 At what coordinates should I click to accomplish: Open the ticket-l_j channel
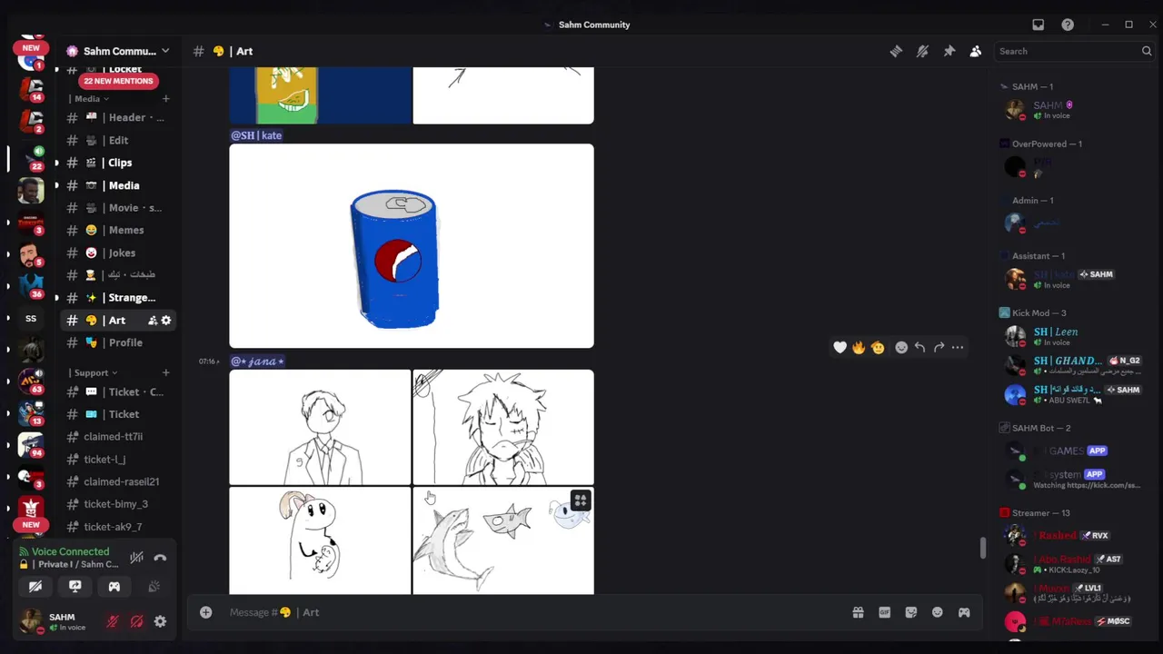pos(118,460)
